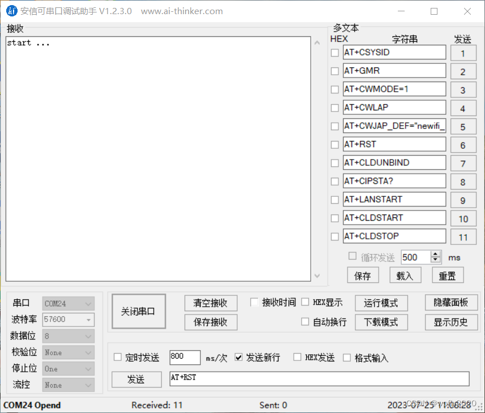
Task: Switch to 运行模式 mode
Action: click(x=381, y=303)
